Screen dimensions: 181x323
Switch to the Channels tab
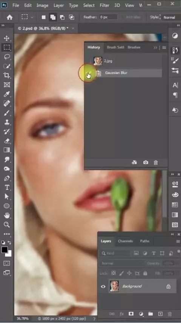pos(125,241)
